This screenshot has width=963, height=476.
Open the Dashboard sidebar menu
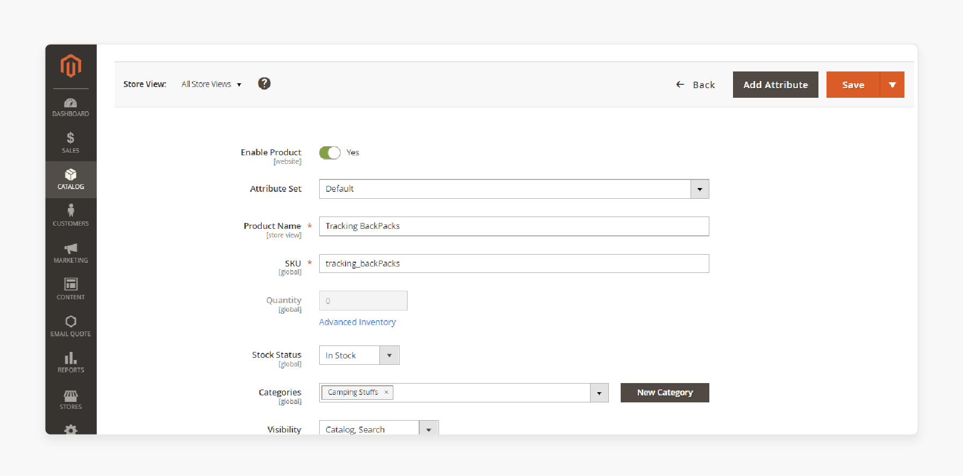tap(71, 107)
